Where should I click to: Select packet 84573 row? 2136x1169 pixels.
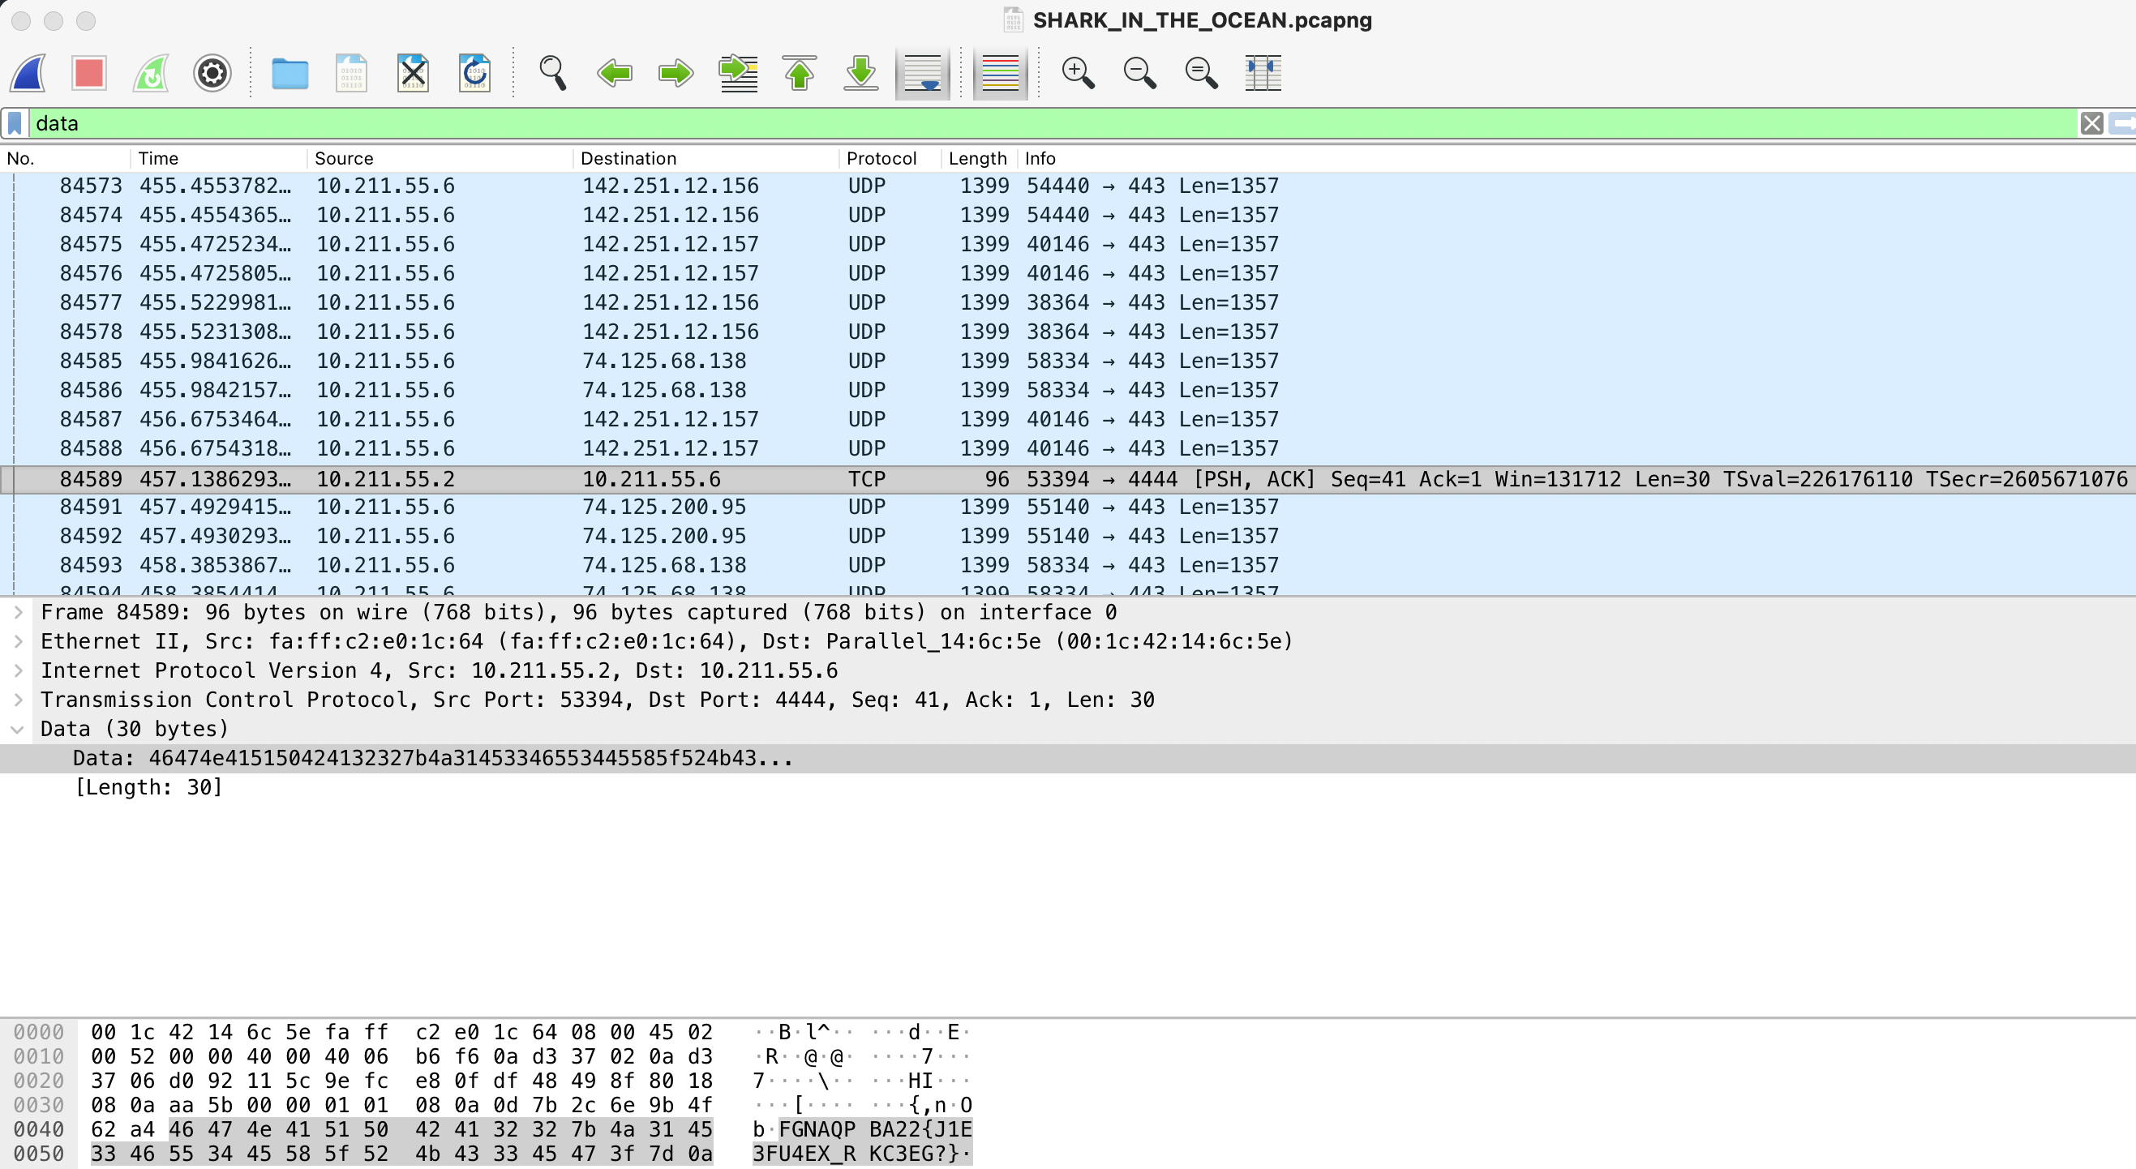1068,186
